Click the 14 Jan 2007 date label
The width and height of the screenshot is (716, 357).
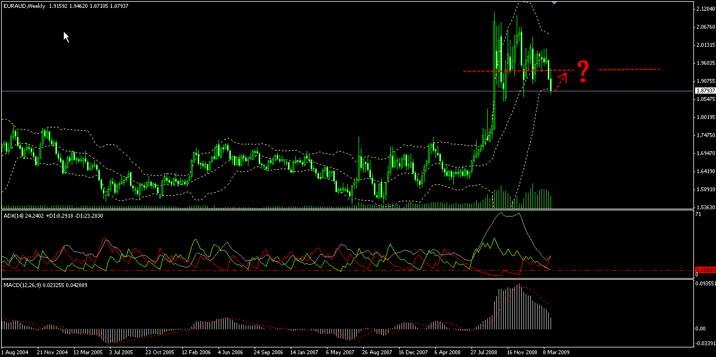click(305, 352)
